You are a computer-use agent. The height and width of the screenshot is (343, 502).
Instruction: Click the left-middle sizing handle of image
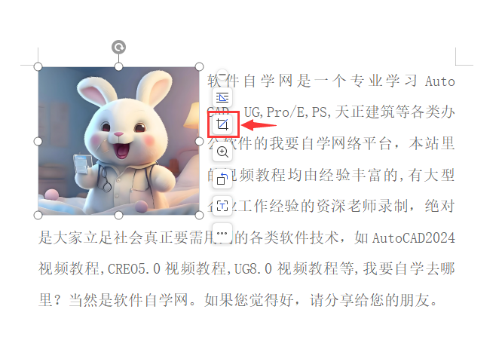(x=38, y=141)
